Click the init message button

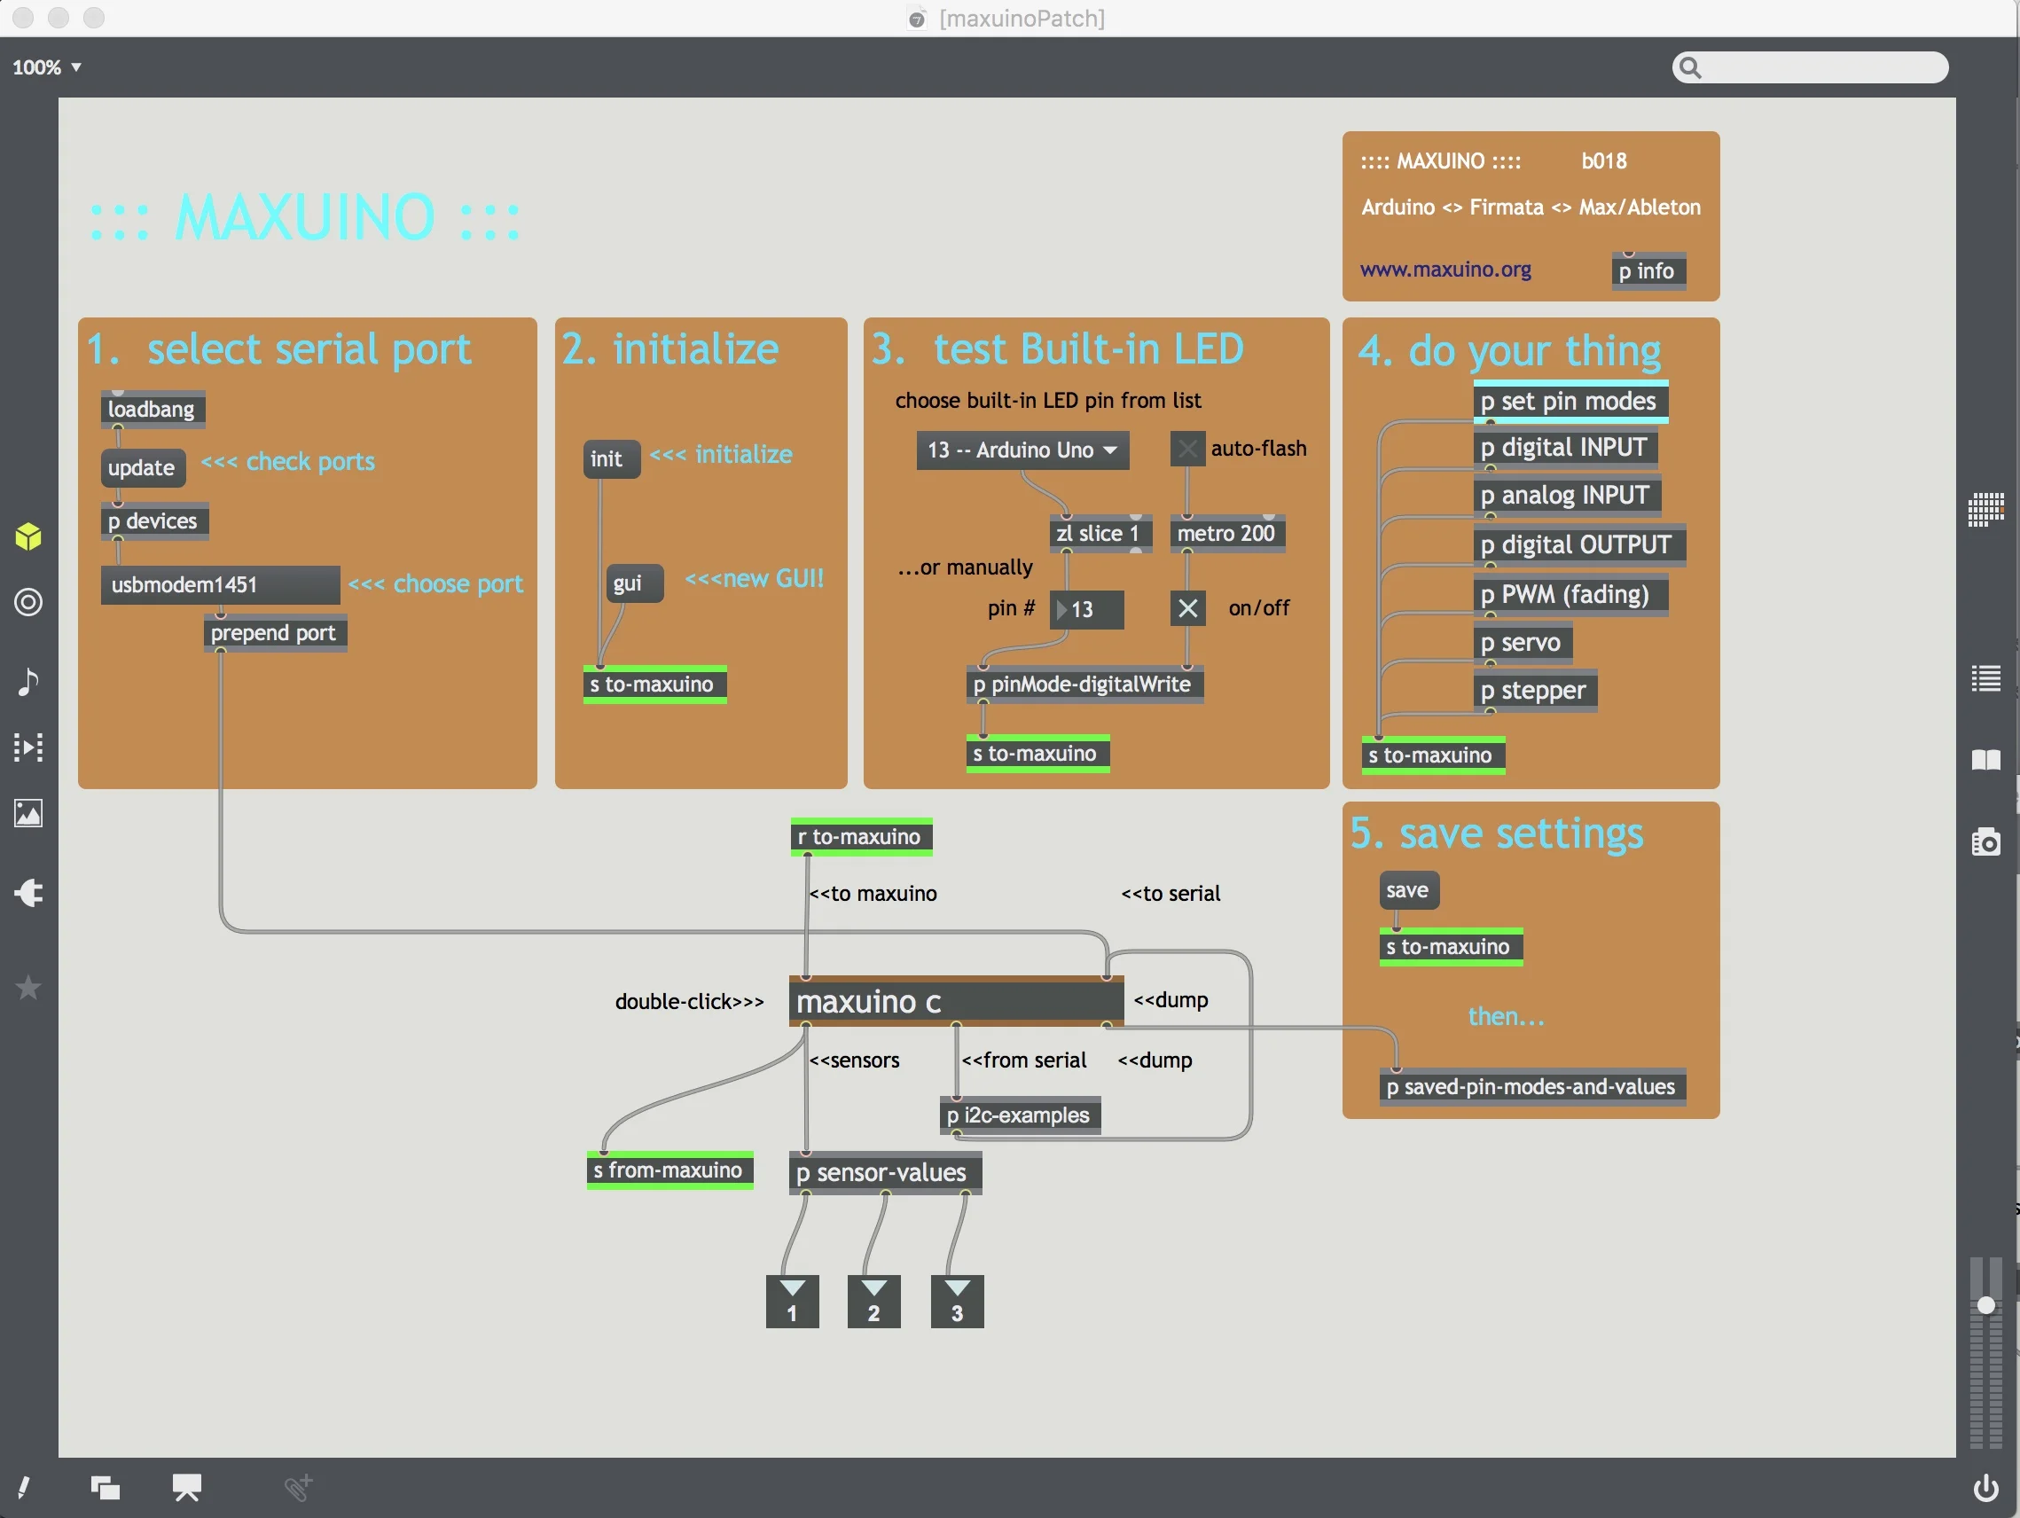point(609,458)
